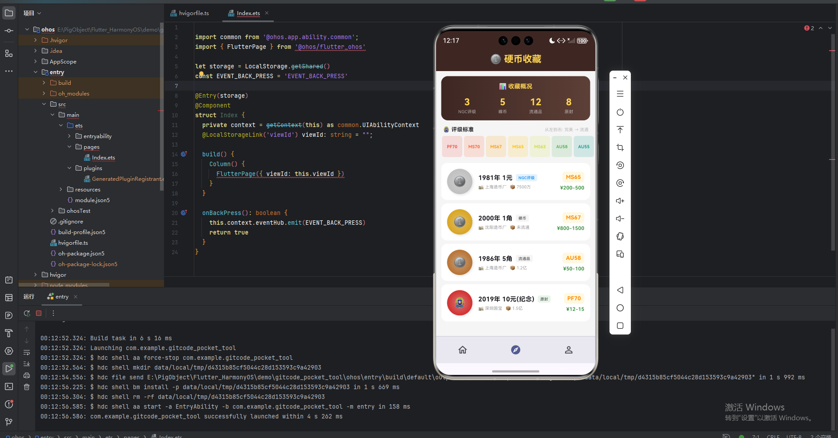This screenshot has width=838, height=438.
Task: Click pages breadcrumb in navigation bar
Action: (x=131, y=436)
